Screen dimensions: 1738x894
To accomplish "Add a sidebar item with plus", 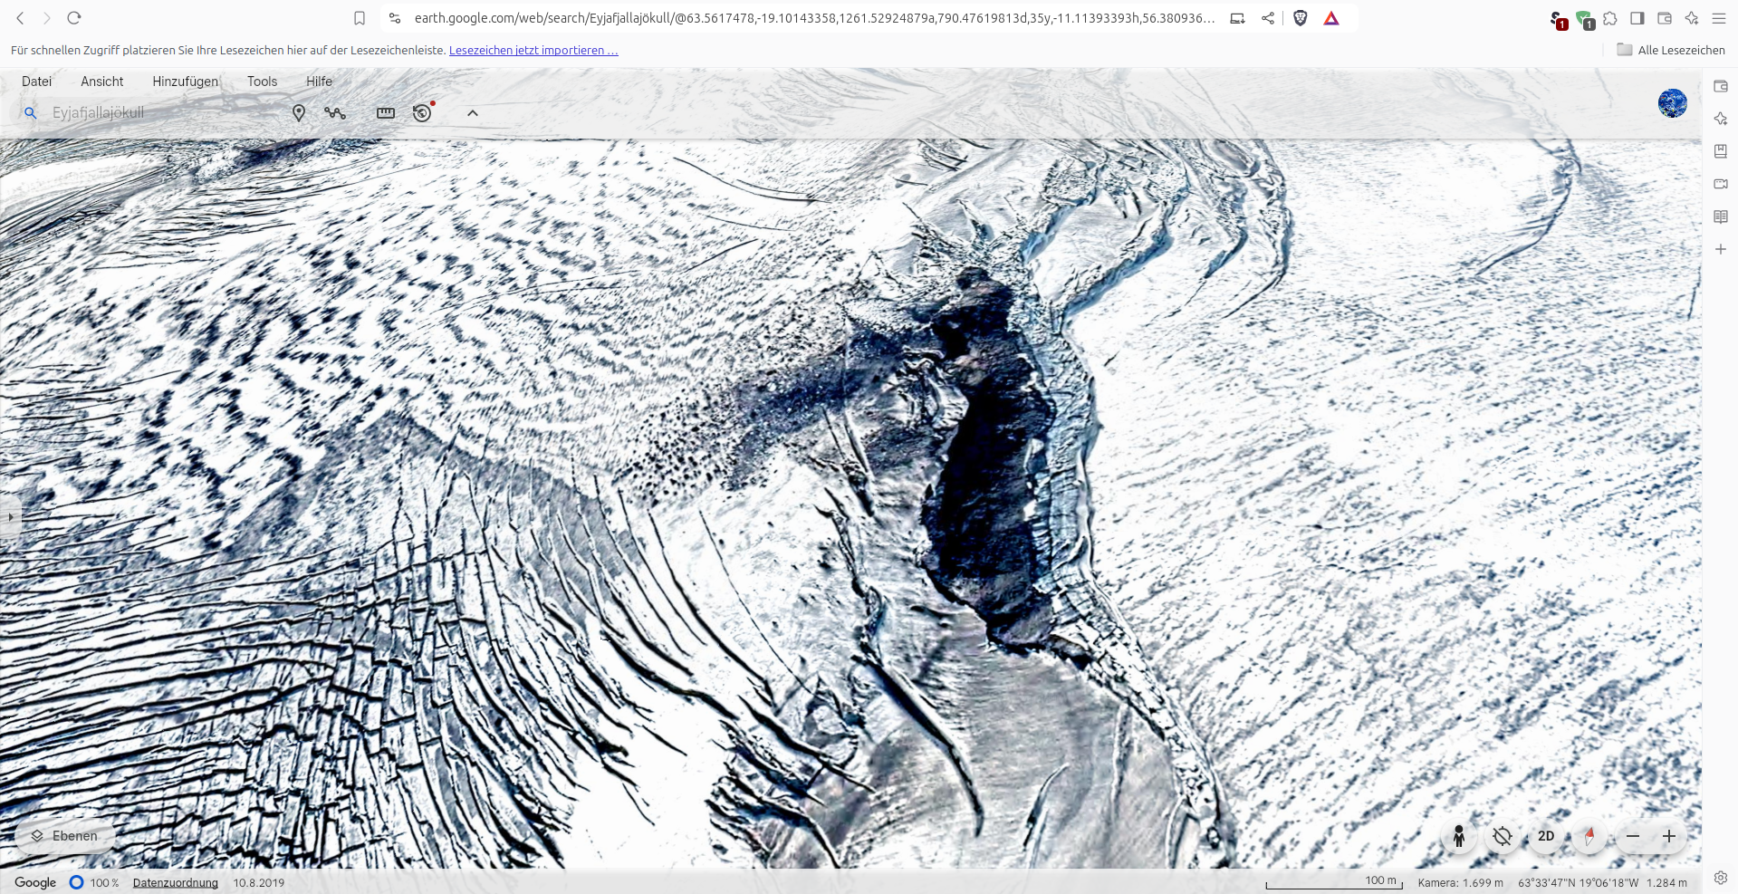I will point(1721,249).
